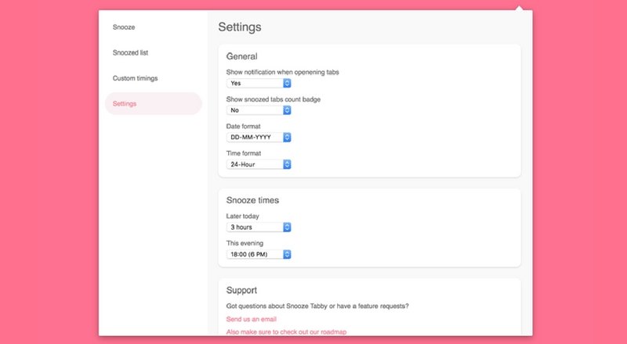Click the This evening label

pyautogui.click(x=244, y=243)
